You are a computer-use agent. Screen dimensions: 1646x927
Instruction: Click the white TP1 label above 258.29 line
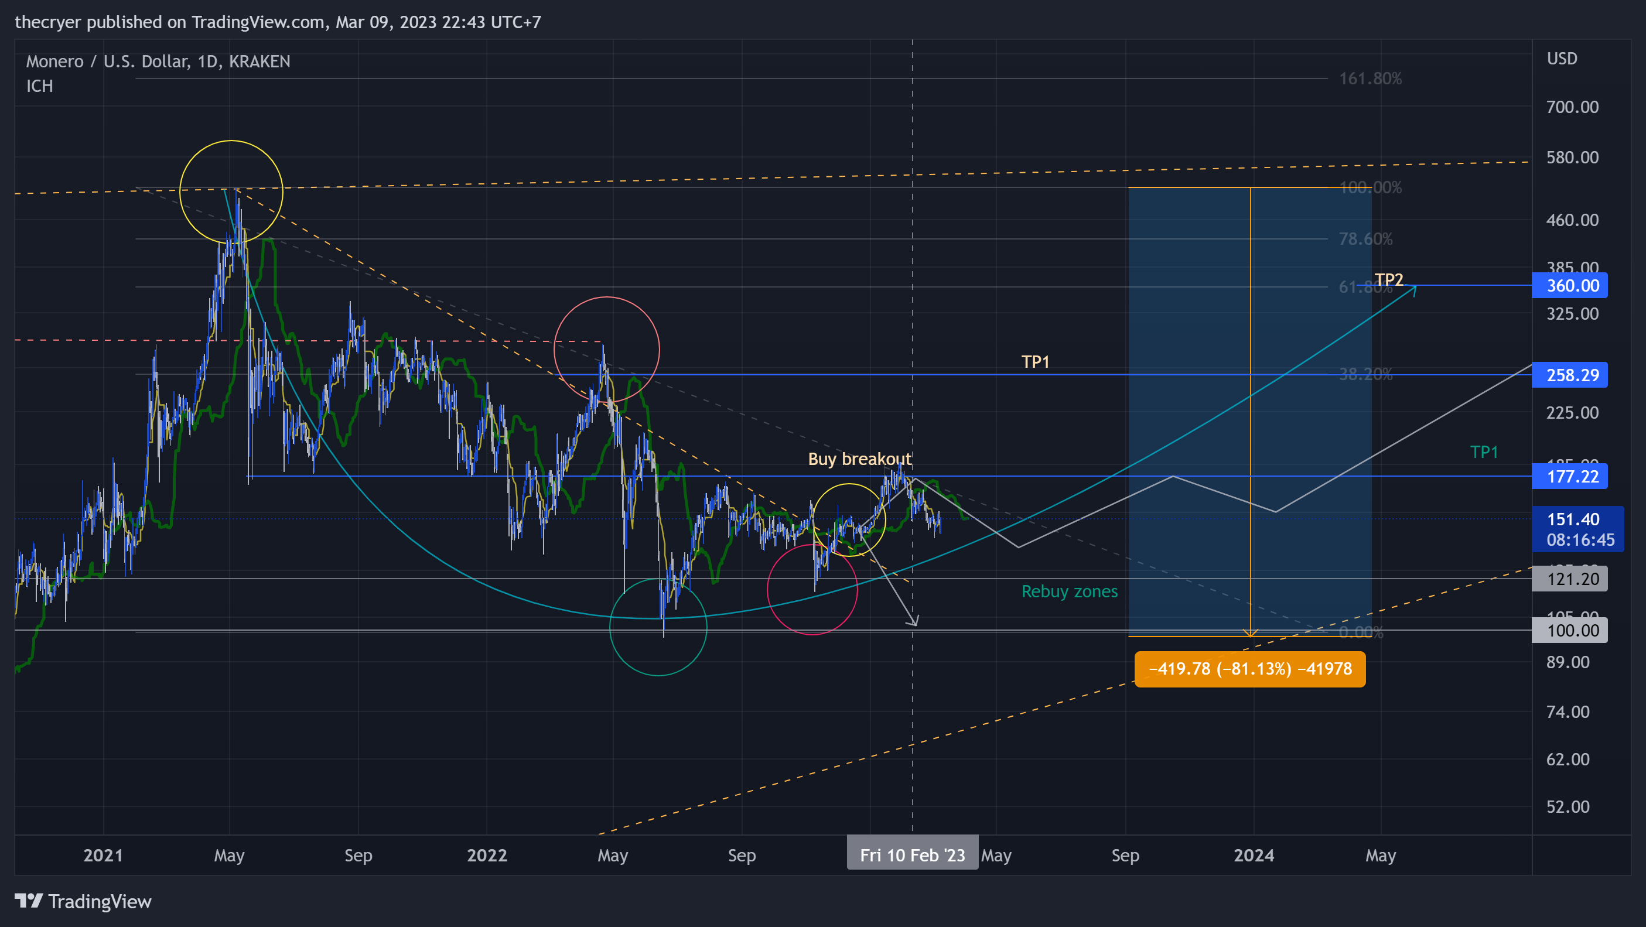pos(1035,361)
